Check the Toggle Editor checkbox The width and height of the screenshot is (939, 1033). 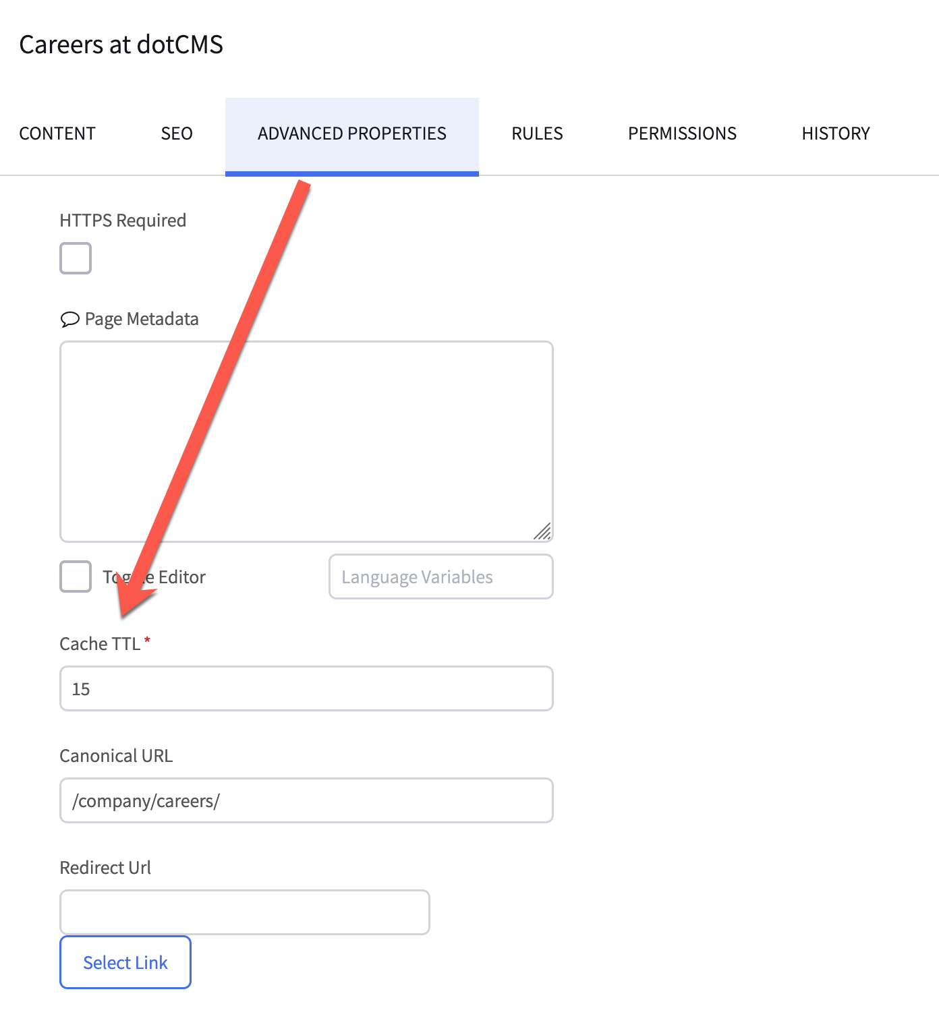(x=76, y=577)
